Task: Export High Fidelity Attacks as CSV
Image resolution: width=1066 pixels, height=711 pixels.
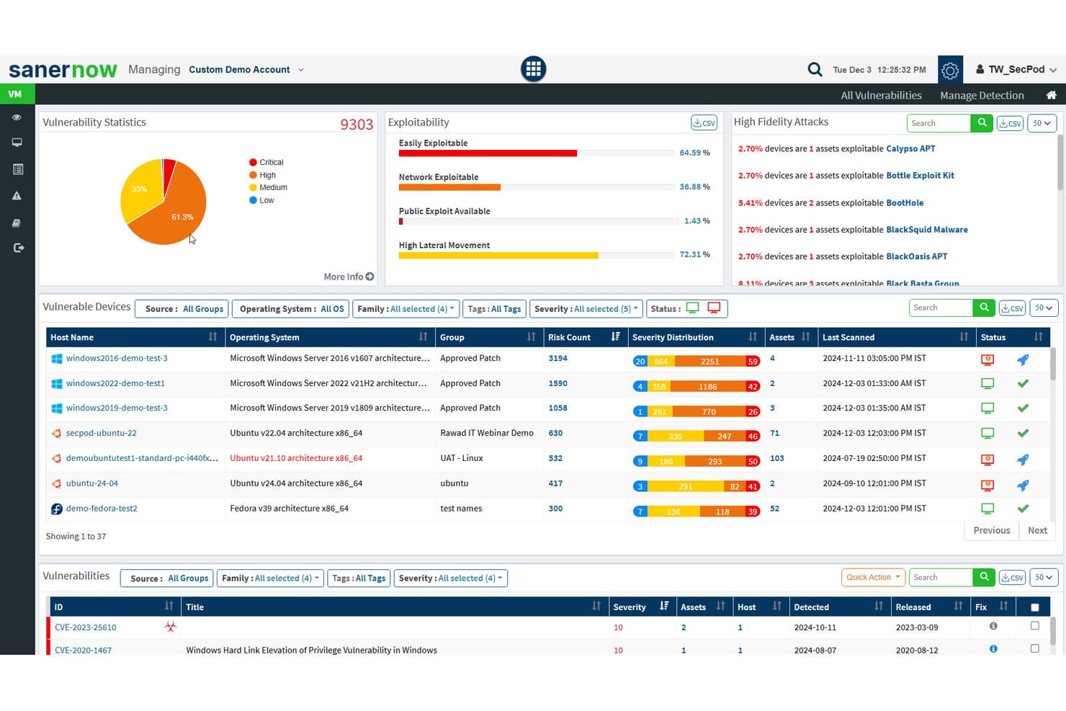Action: pos(1010,123)
